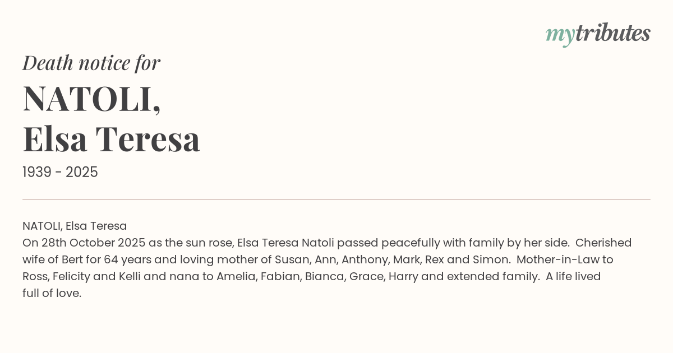
Task: Click the "Death notice for" italic heading
Action: point(91,63)
